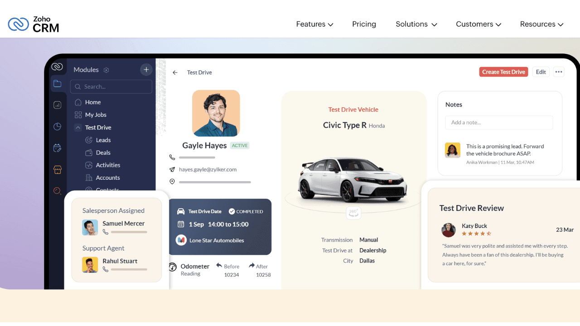Click Rahul Stuart's avatar
The width and height of the screenshot is (580, 326).
pyautogui.click(x=90, y=265)
